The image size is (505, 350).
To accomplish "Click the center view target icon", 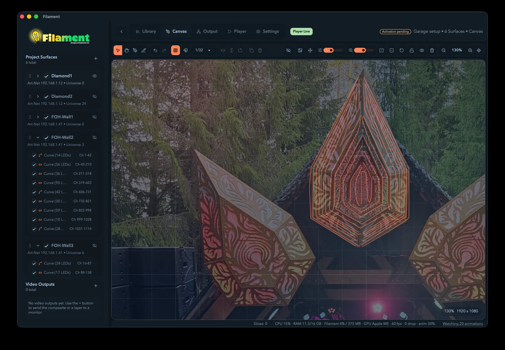I will click(479, 50).
